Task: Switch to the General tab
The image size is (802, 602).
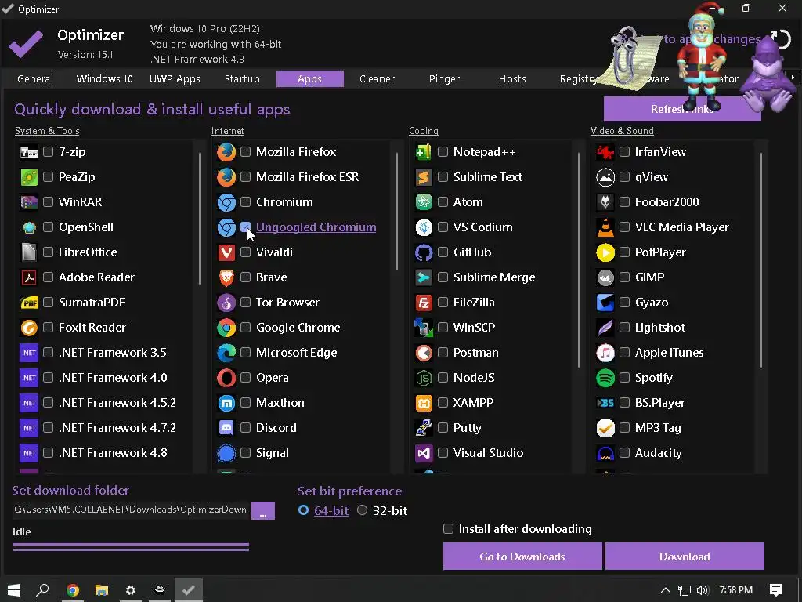Action: [x=35, y=79]
